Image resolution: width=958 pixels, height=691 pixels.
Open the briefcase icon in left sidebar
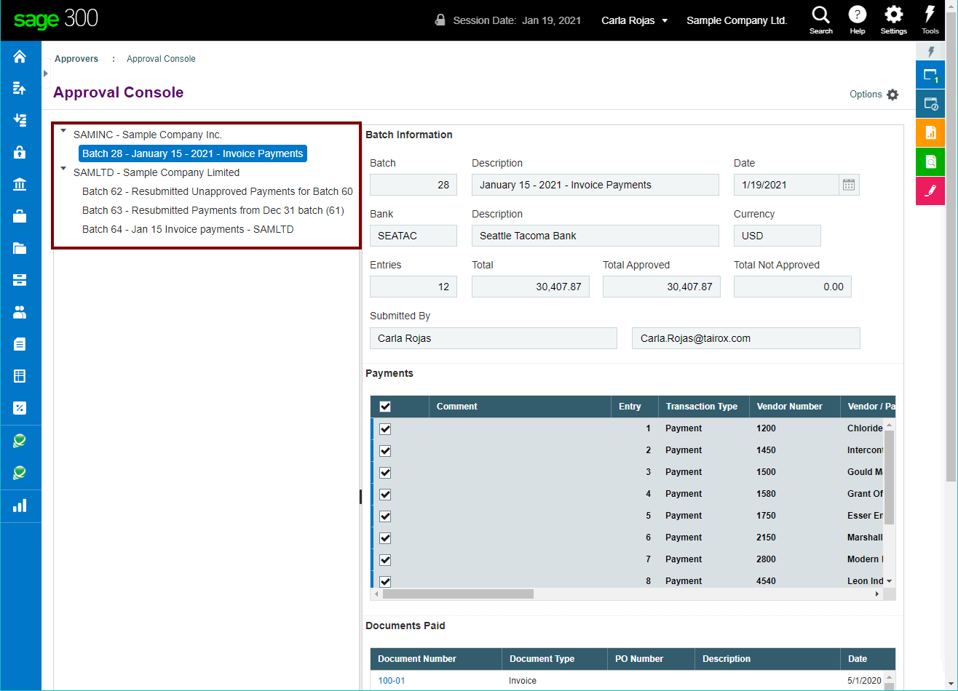coord(20,216)
